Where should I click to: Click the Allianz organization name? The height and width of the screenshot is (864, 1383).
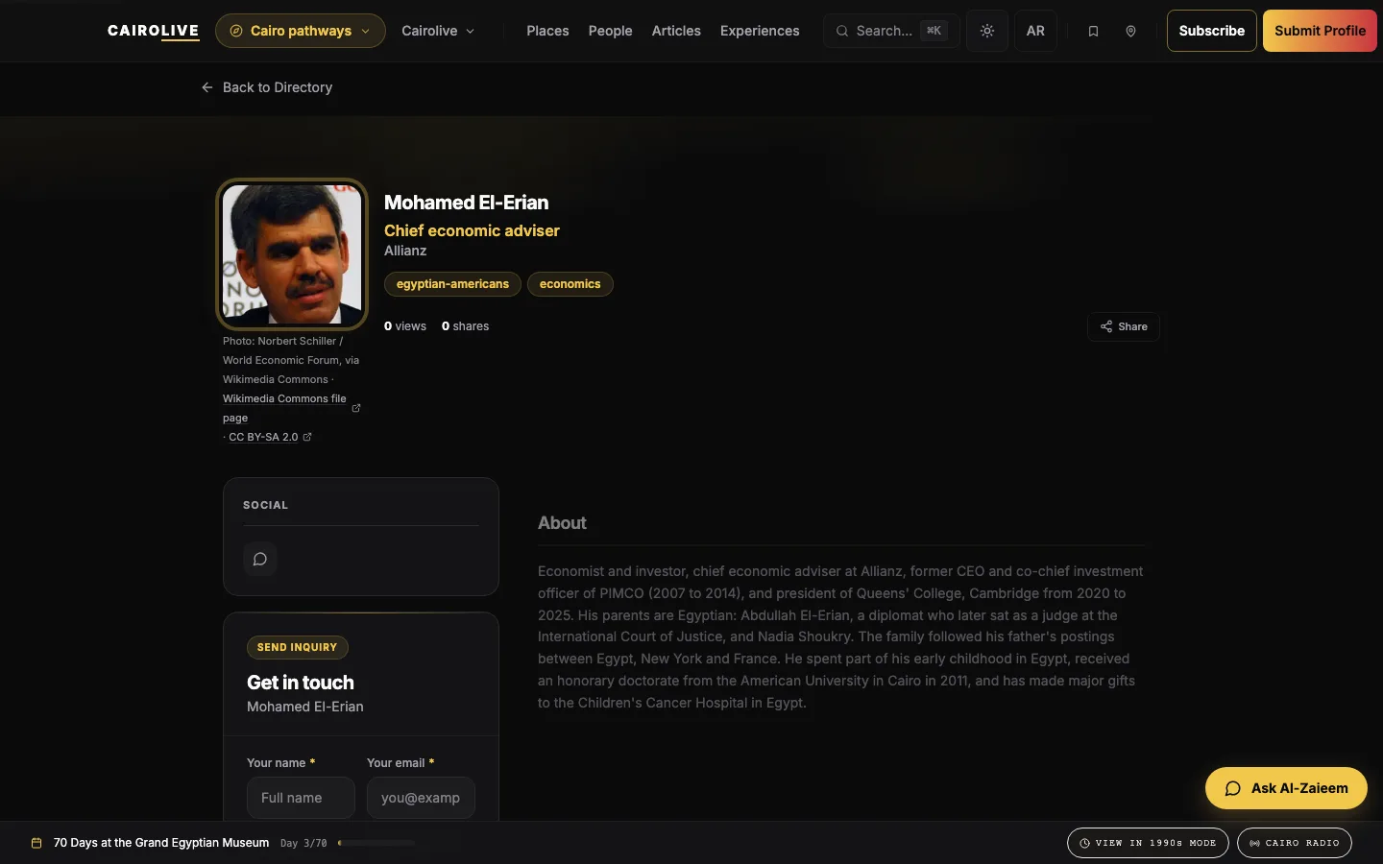[405, 251]
